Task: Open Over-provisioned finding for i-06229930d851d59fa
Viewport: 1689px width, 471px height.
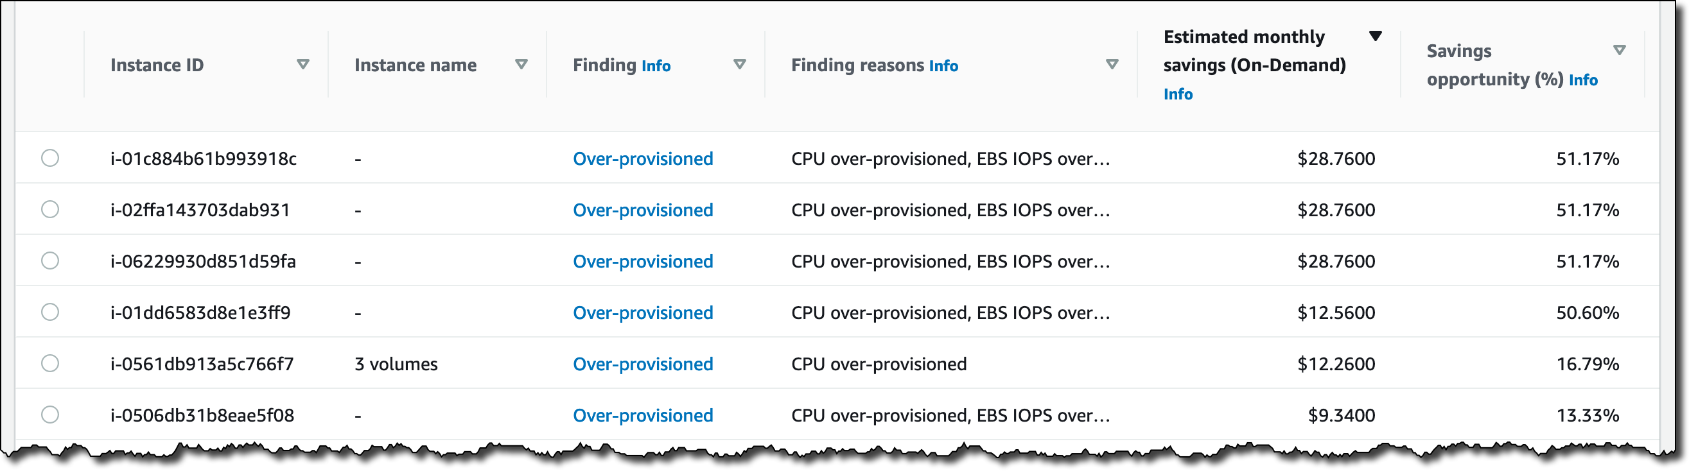Action: click(643, 261)
